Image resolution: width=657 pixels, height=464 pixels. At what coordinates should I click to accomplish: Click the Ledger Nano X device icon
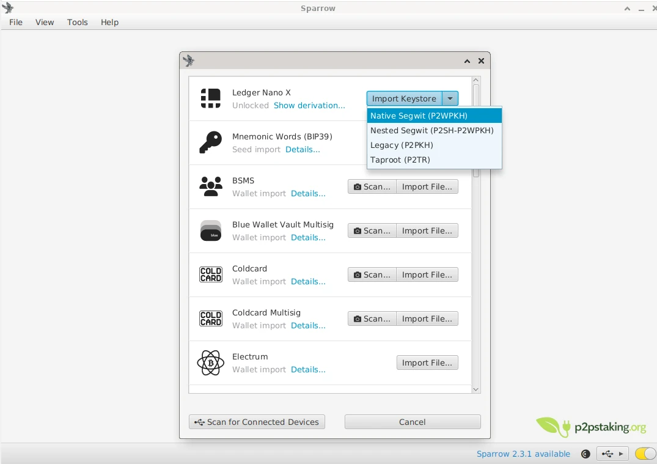(210, 98)
